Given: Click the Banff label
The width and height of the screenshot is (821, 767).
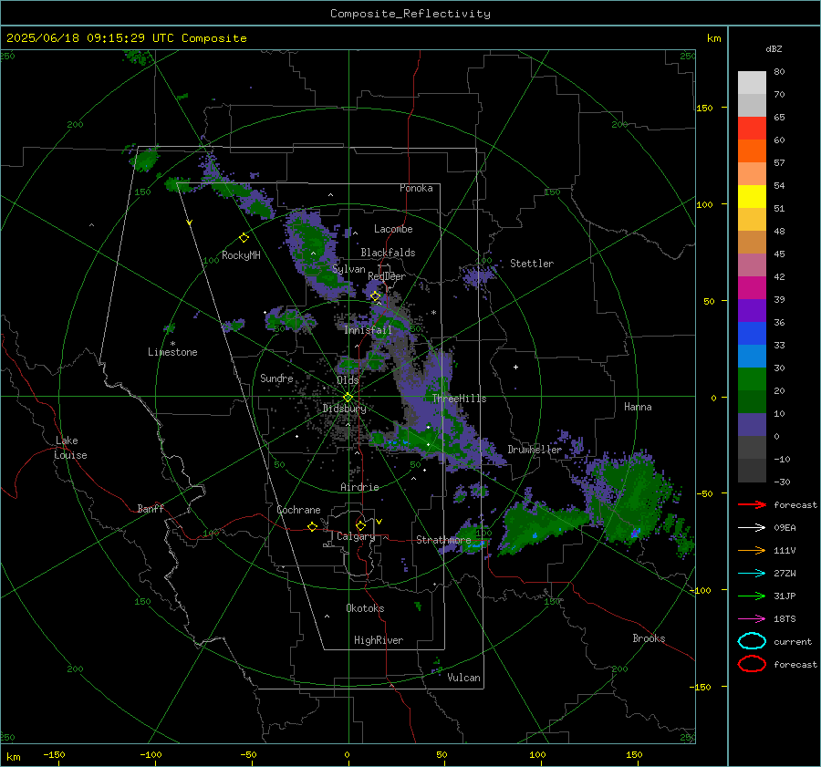Looking at the screenshot, I should point(151,508).
